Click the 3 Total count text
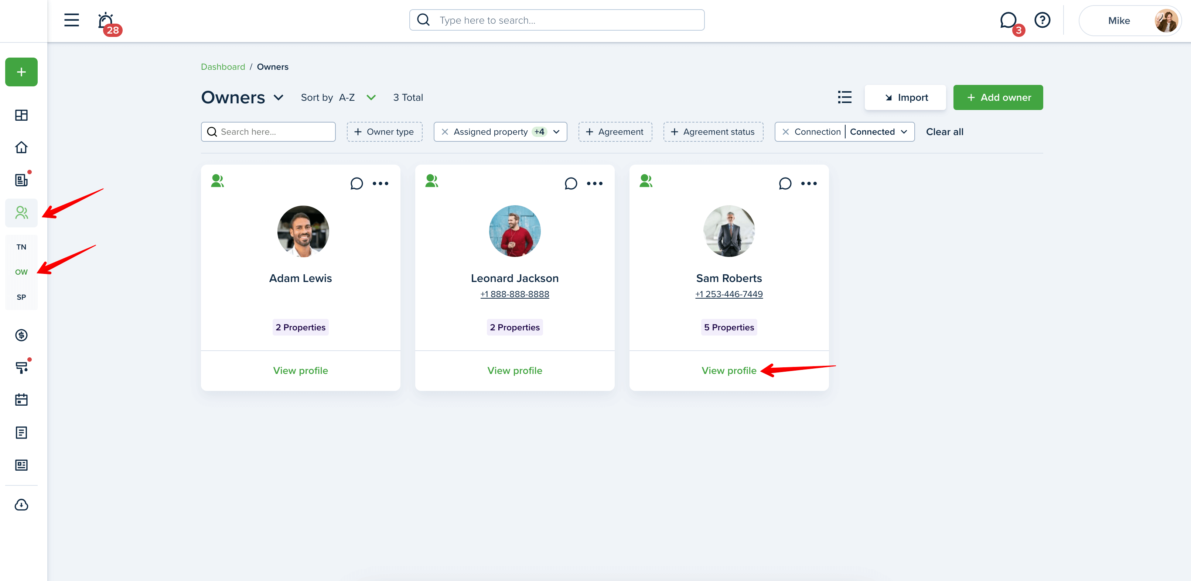Image resolution: width=1191 pixels, height=581 pixels. 408,97
